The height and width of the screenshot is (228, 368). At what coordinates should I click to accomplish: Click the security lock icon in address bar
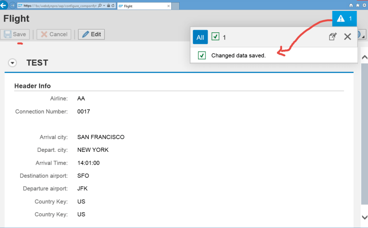[x=109, y=6]
